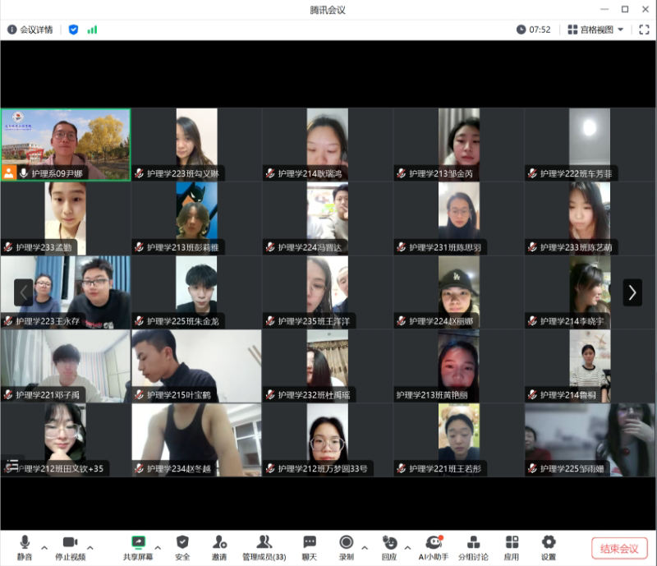Open 宫格视图 layout dropdown

coord(595,30)
